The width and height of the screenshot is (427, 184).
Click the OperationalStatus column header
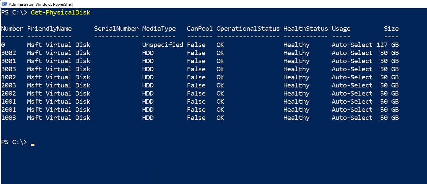(248, 29)
